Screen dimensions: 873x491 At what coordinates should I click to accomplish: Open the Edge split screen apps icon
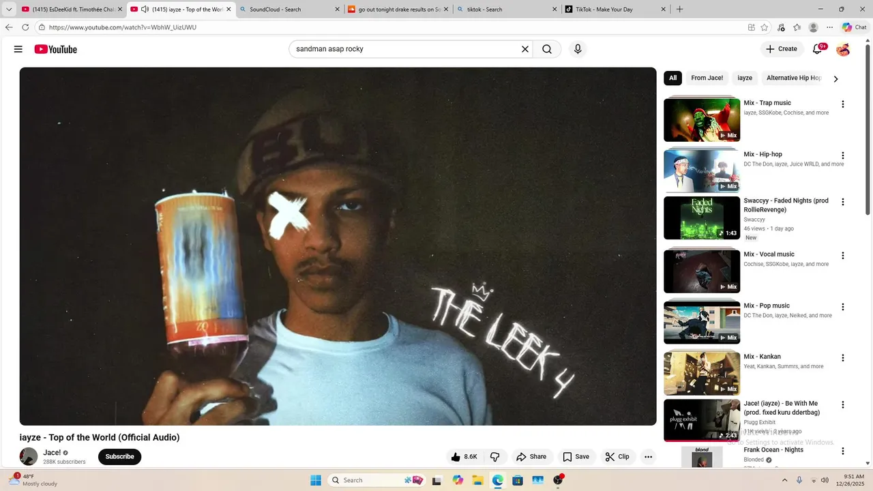click(x=751, y=27)
